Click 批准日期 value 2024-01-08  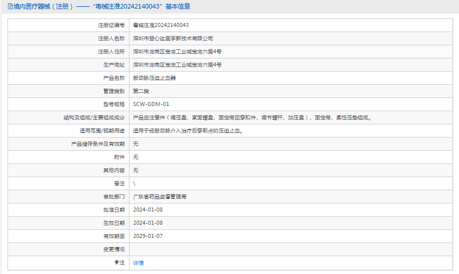(x=148, y=210)
